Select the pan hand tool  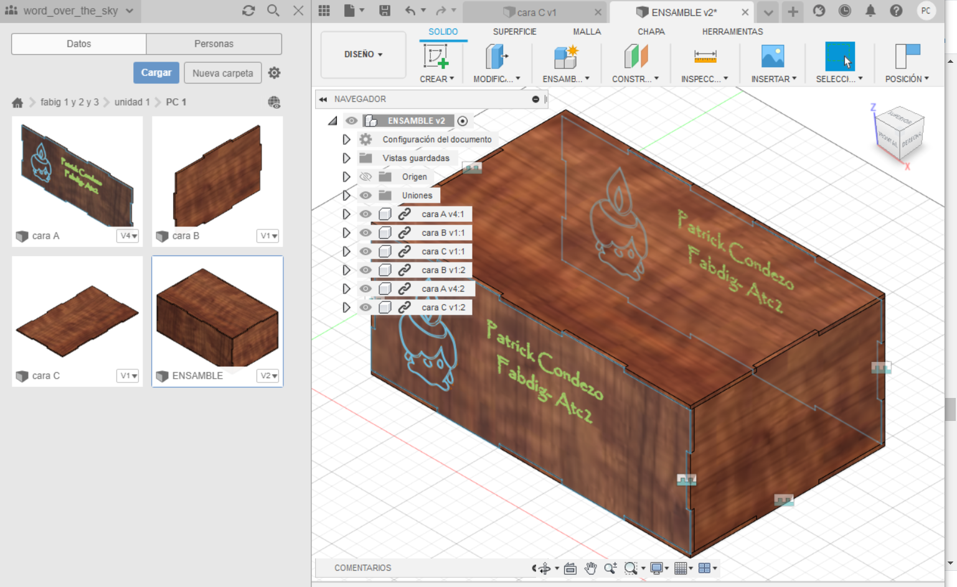point(590,568)
